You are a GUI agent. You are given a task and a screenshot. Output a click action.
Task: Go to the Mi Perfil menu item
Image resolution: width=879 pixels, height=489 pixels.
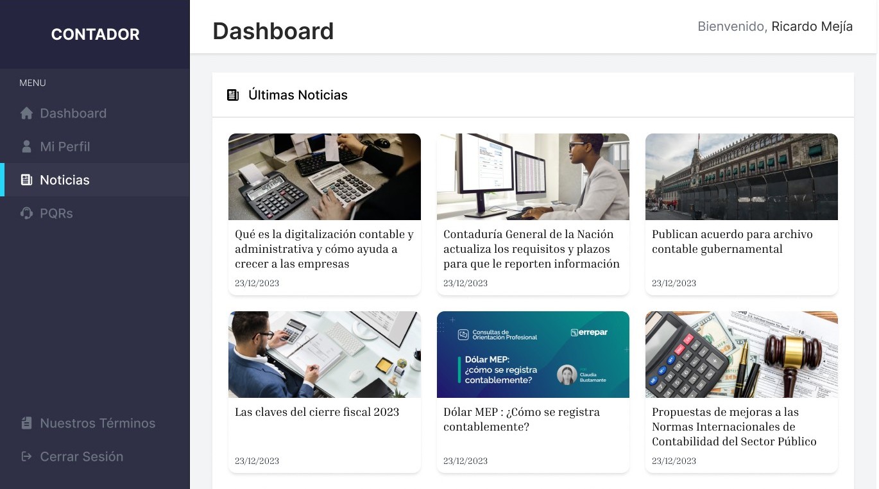[95, 146]
